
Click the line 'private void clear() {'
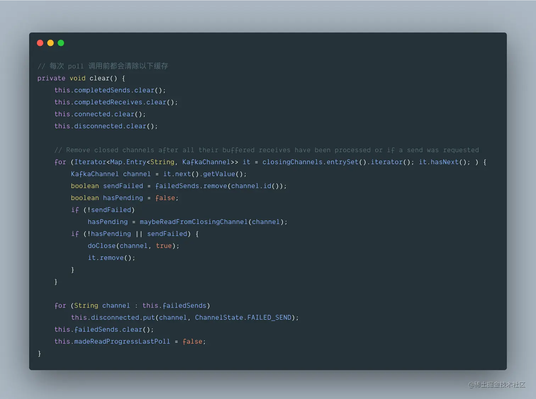pyautogui.click(x=81, y=78)
